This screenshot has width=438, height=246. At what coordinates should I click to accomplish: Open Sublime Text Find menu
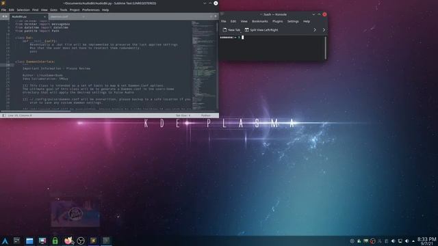pyautogui.click(x=35, y=10)
